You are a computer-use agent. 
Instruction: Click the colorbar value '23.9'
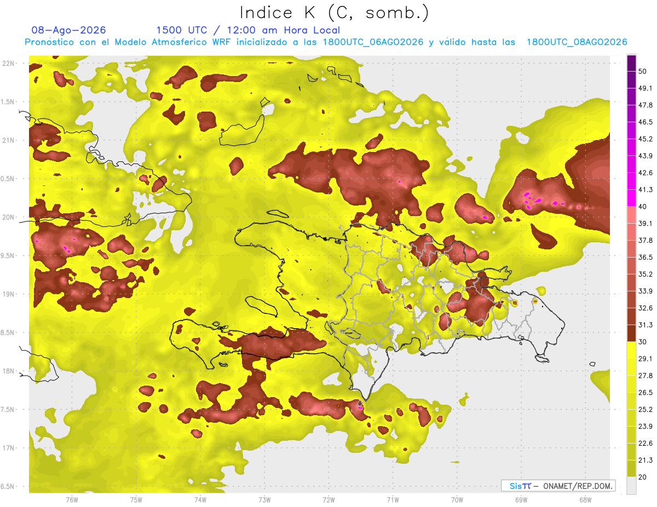(646, 427)
